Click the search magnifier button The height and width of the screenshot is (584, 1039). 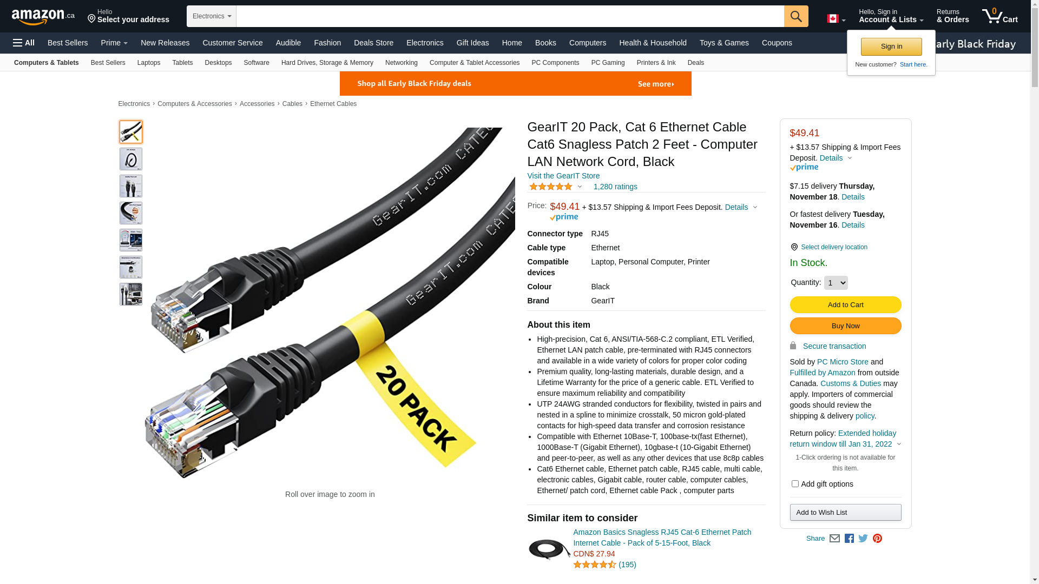pos(796,16)
